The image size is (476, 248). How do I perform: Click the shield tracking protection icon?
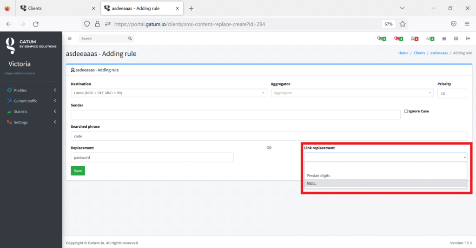(87, 24)
